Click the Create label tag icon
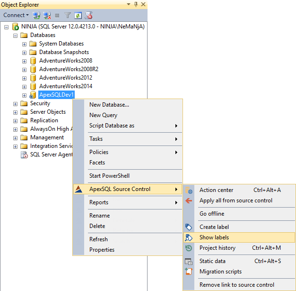The height and width of the screenshot is (291, 296). pyautogui.click(x=189, y=227)
